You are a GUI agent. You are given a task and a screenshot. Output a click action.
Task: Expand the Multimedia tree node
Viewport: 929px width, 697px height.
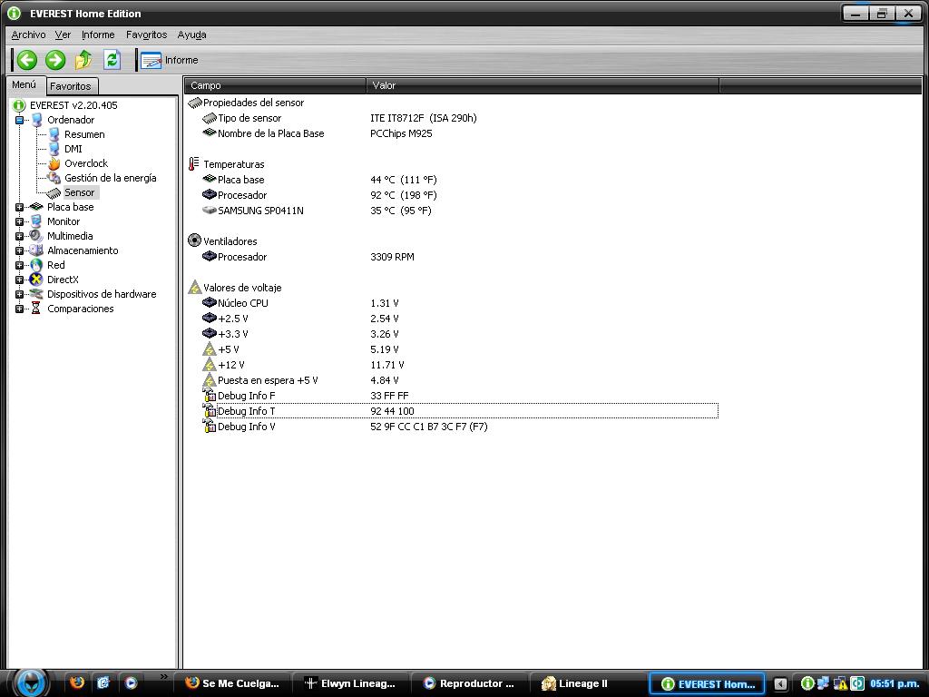pyautogui.click(x=19, y=236)
